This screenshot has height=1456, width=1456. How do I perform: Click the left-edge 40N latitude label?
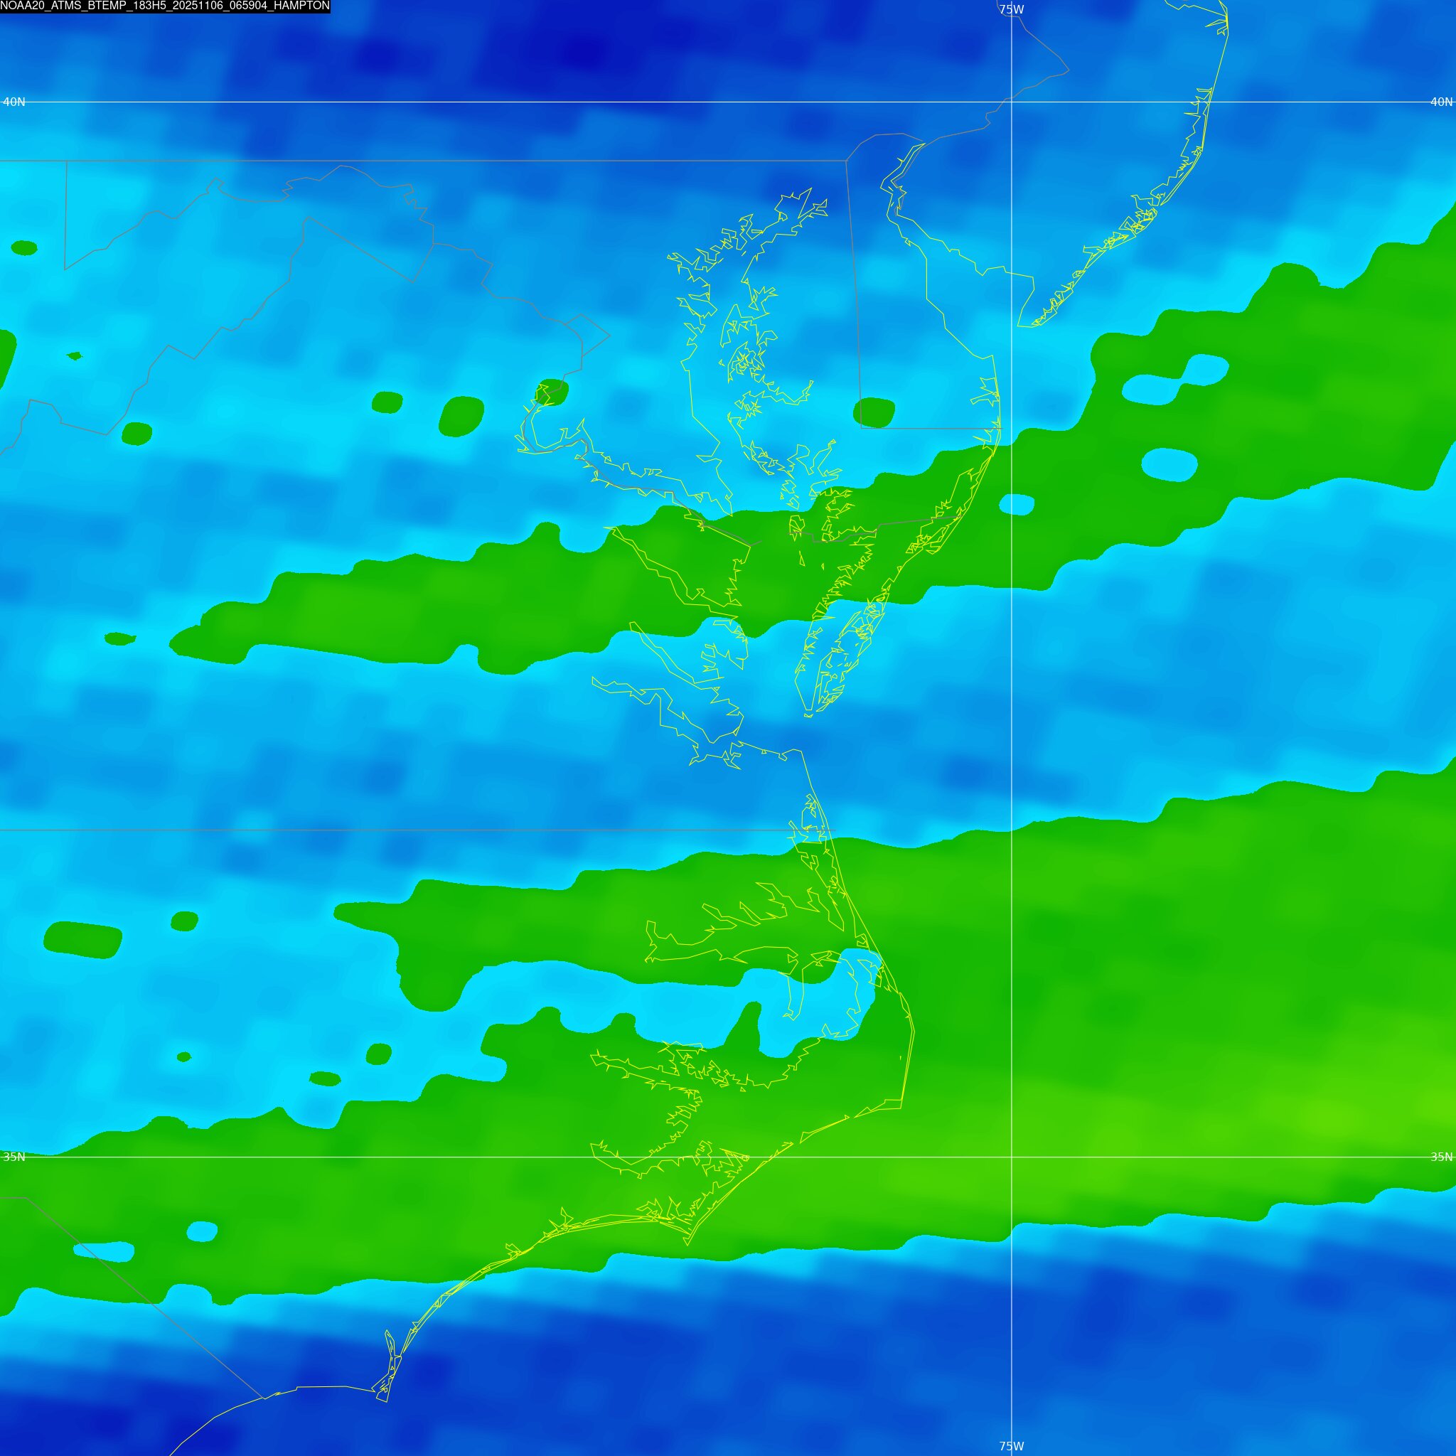[x=14, y=102]
